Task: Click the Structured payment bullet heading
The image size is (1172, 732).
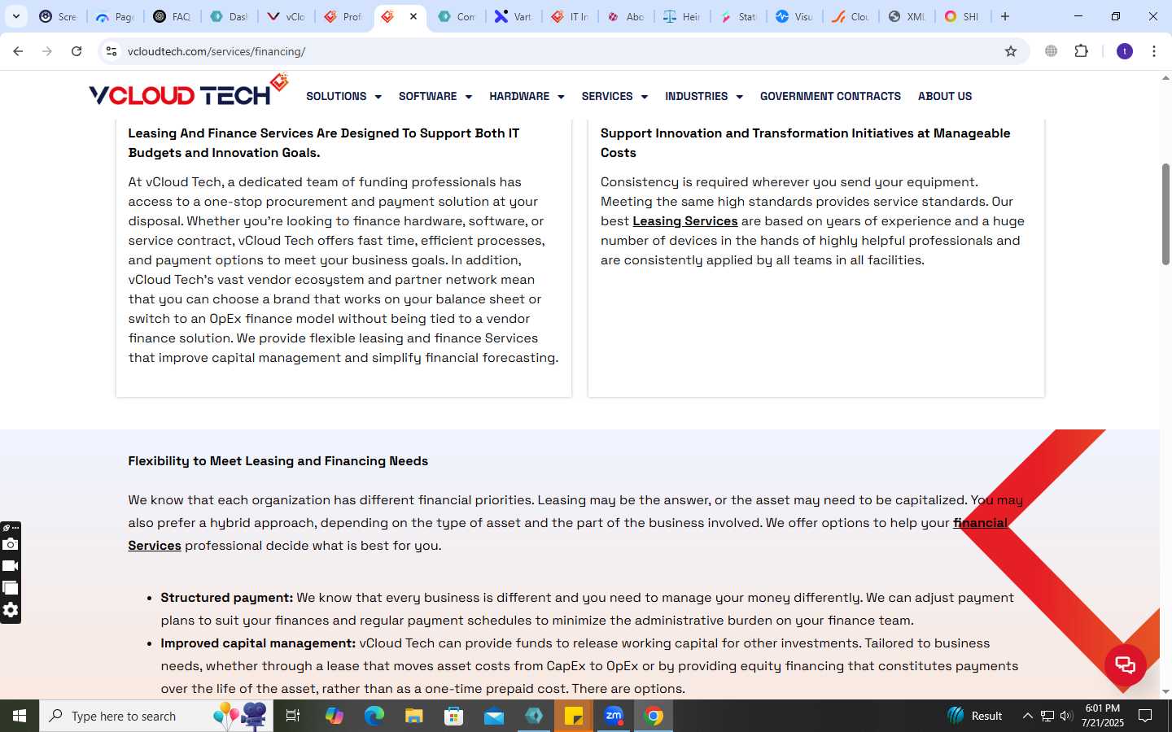Action: pyautogui.click(x=227, y=598)
